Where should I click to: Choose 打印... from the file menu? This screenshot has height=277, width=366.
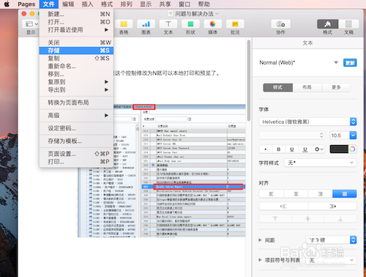tap(76, 162)
